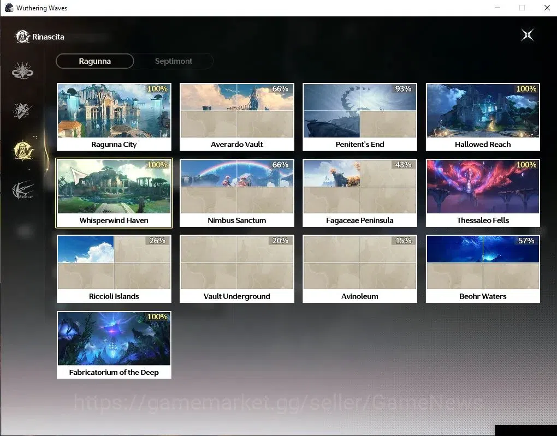Select the highlighted Rinascita region icon in sidebar

point(23,150)
